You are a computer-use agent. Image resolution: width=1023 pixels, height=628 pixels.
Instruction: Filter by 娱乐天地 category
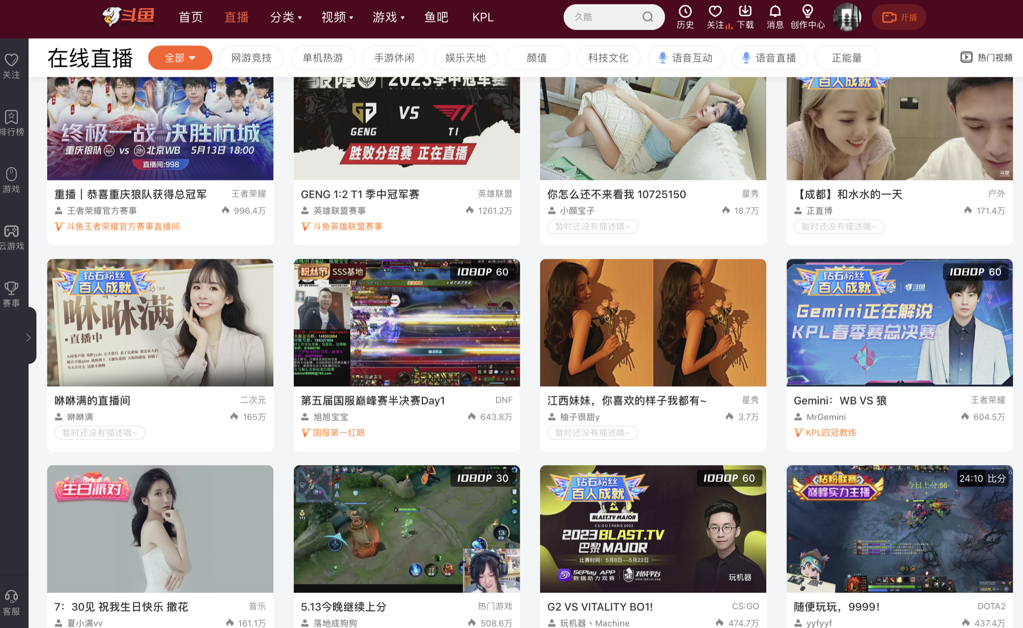[465, 58]
